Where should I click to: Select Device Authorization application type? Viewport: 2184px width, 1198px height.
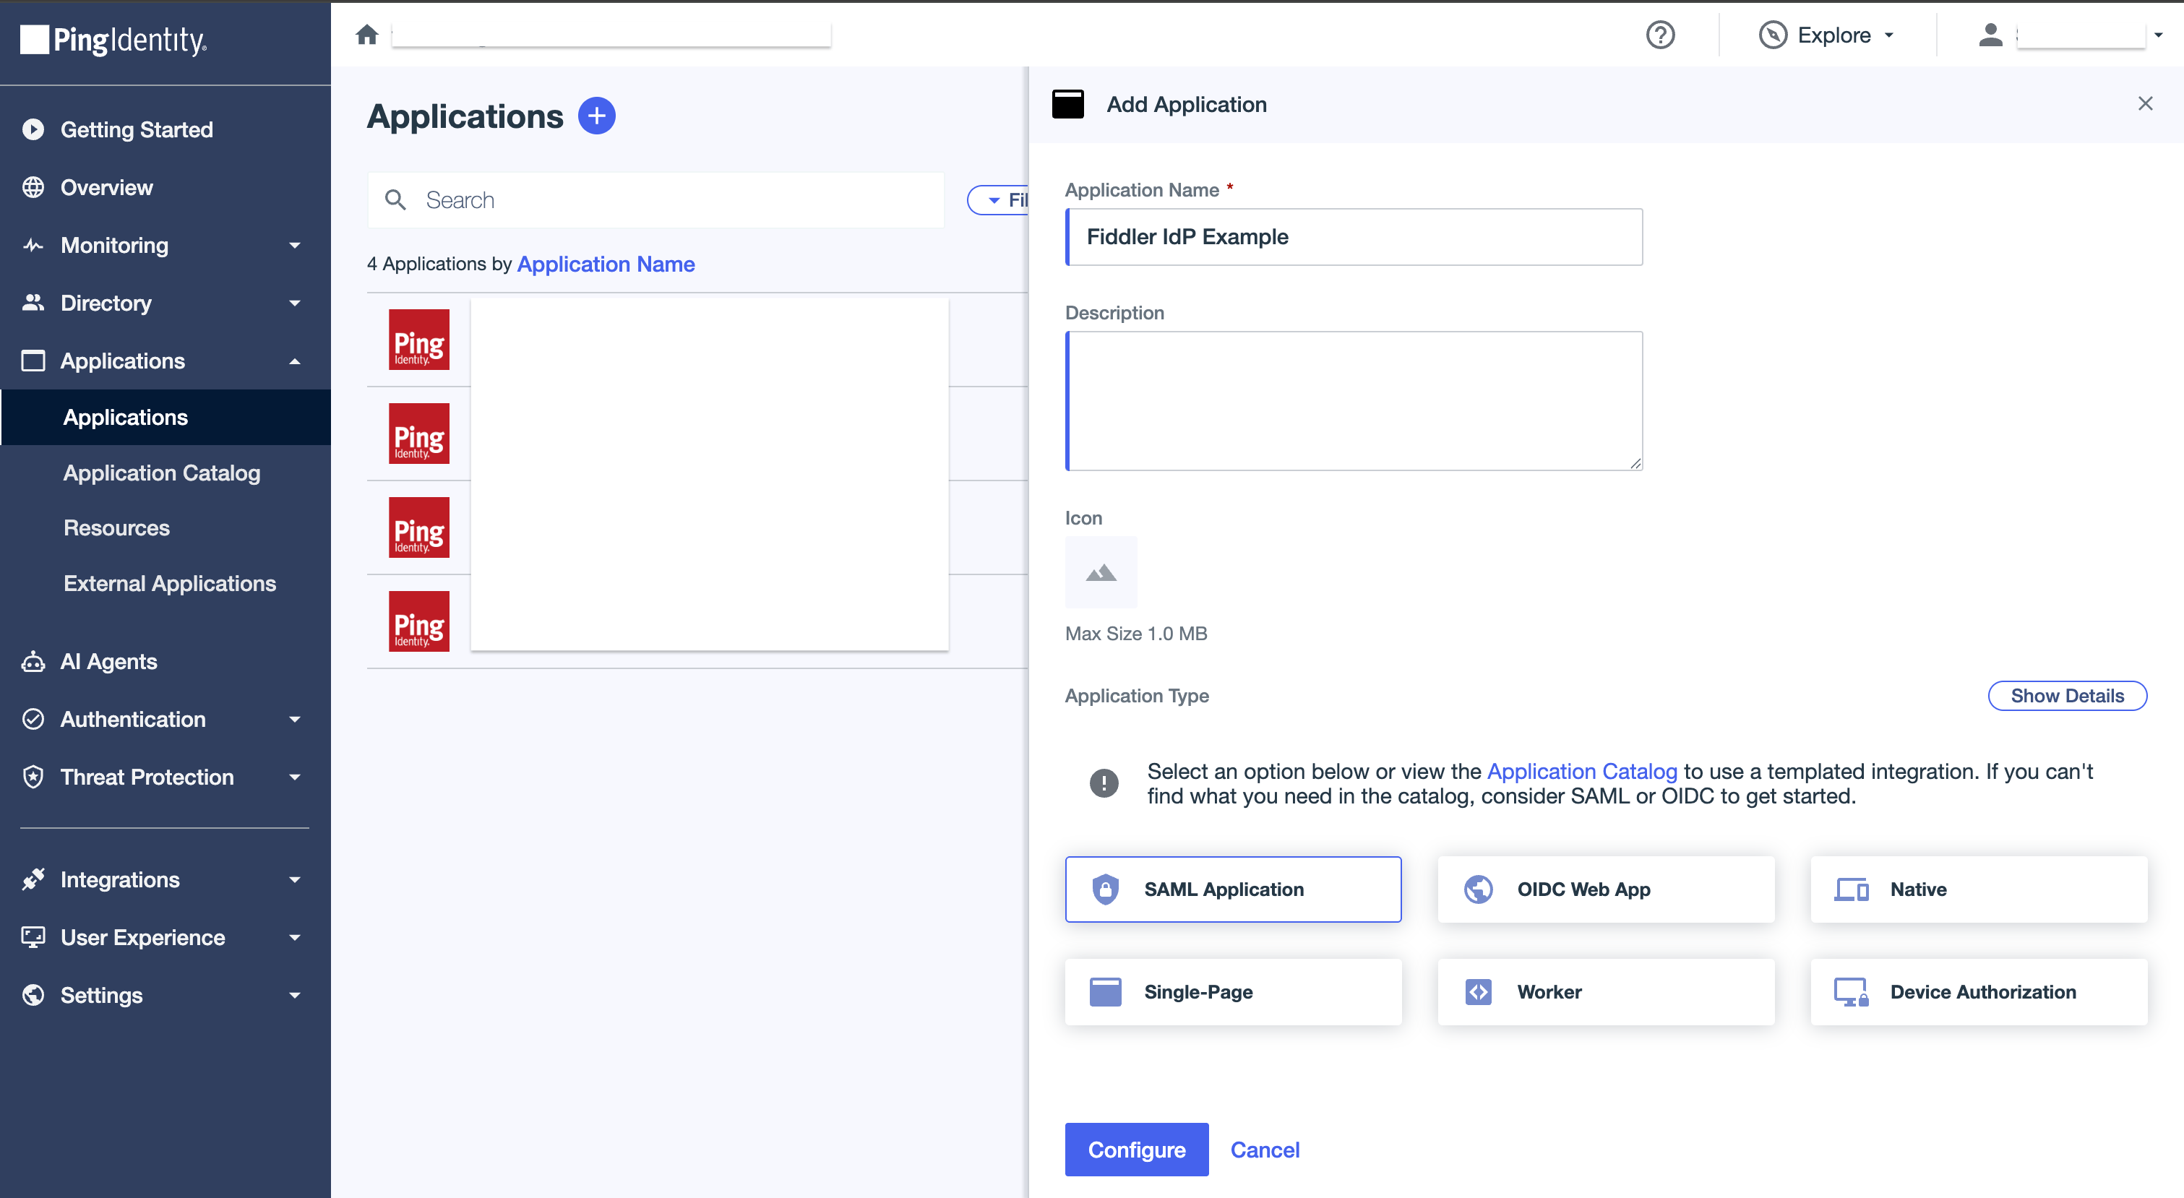tap(1979, 992)
